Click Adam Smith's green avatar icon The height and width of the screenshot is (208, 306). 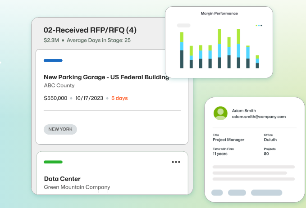(x=220, y=113)
